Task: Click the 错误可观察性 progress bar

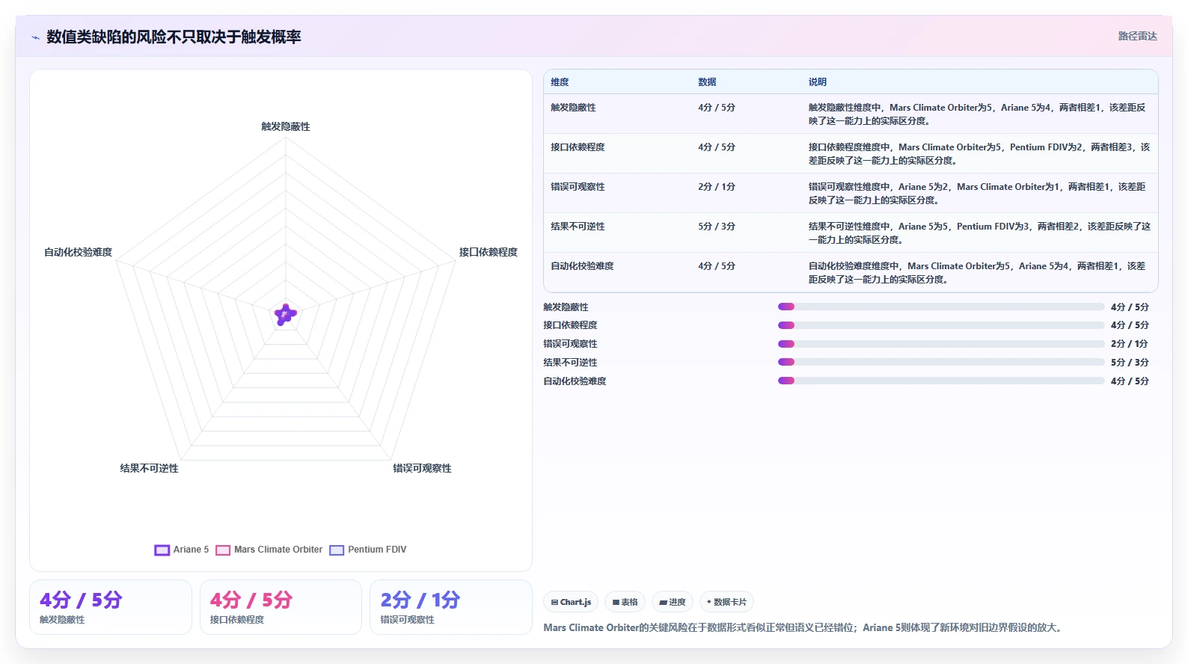Action: pos(941,344)
